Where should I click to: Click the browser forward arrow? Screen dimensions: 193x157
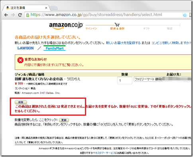(x=13, y=15)
